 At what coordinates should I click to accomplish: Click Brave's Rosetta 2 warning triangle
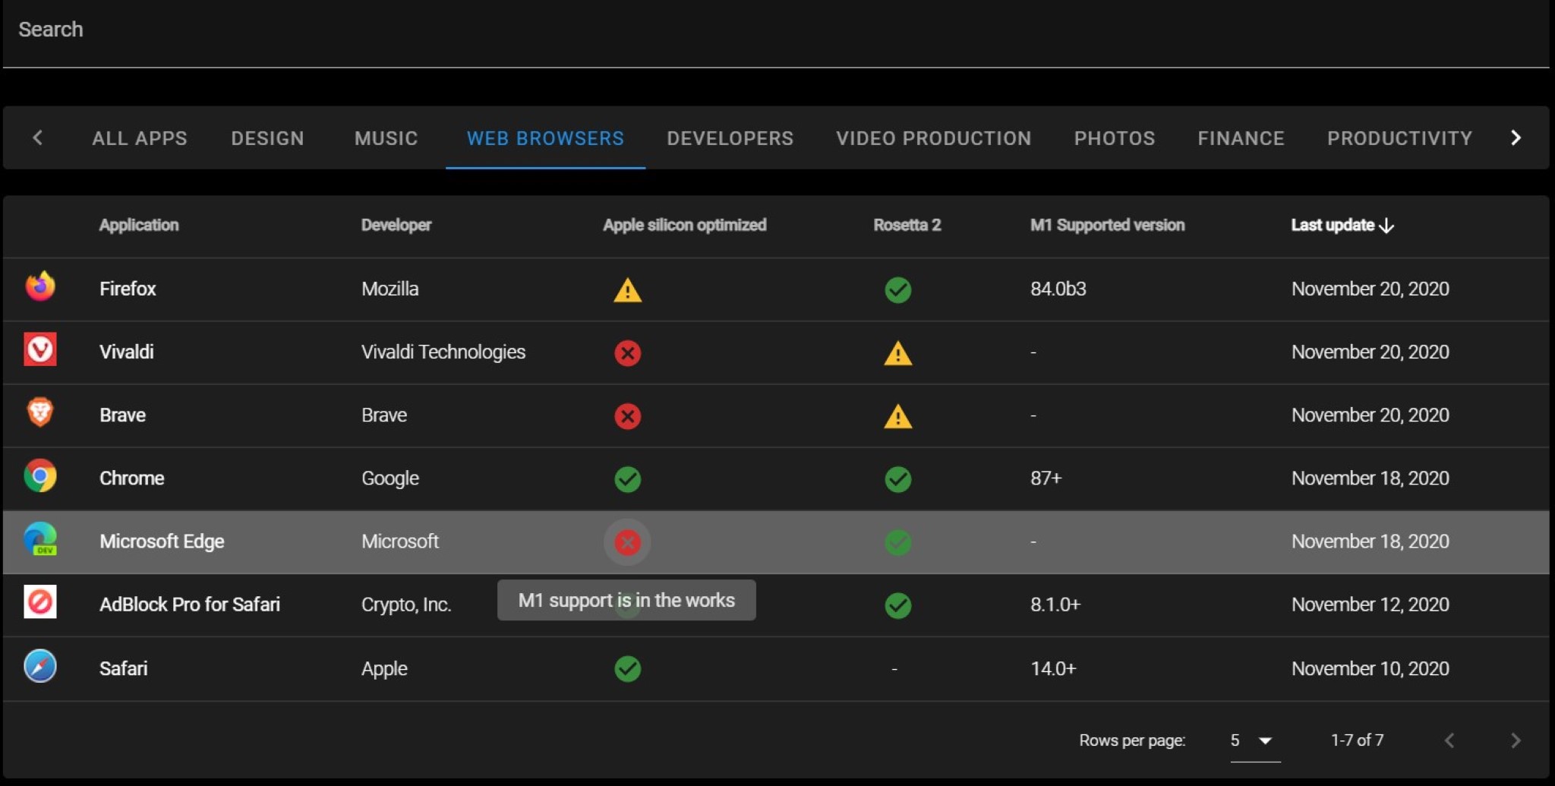[x=897, y=415]
